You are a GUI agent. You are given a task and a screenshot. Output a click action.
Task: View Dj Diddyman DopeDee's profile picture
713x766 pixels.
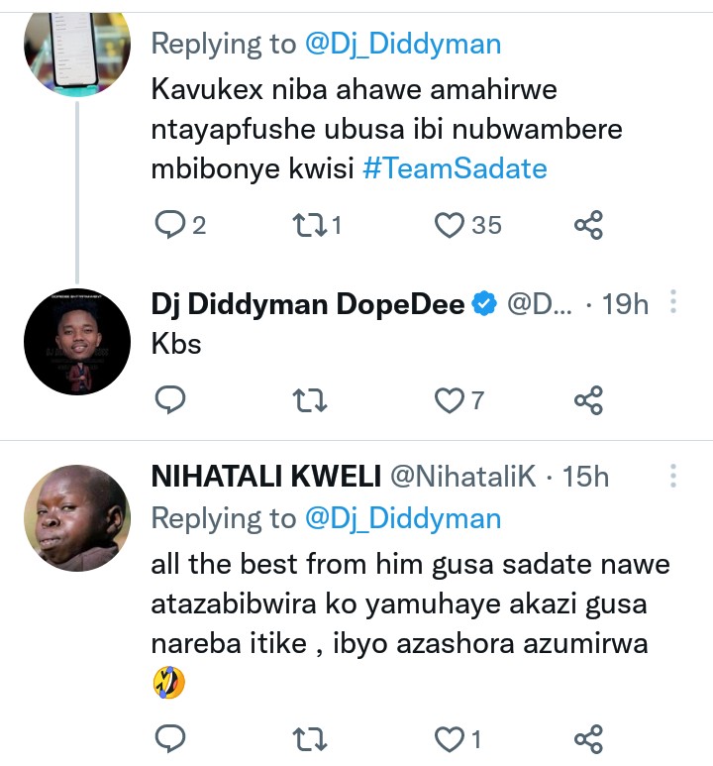coord(76,342)
